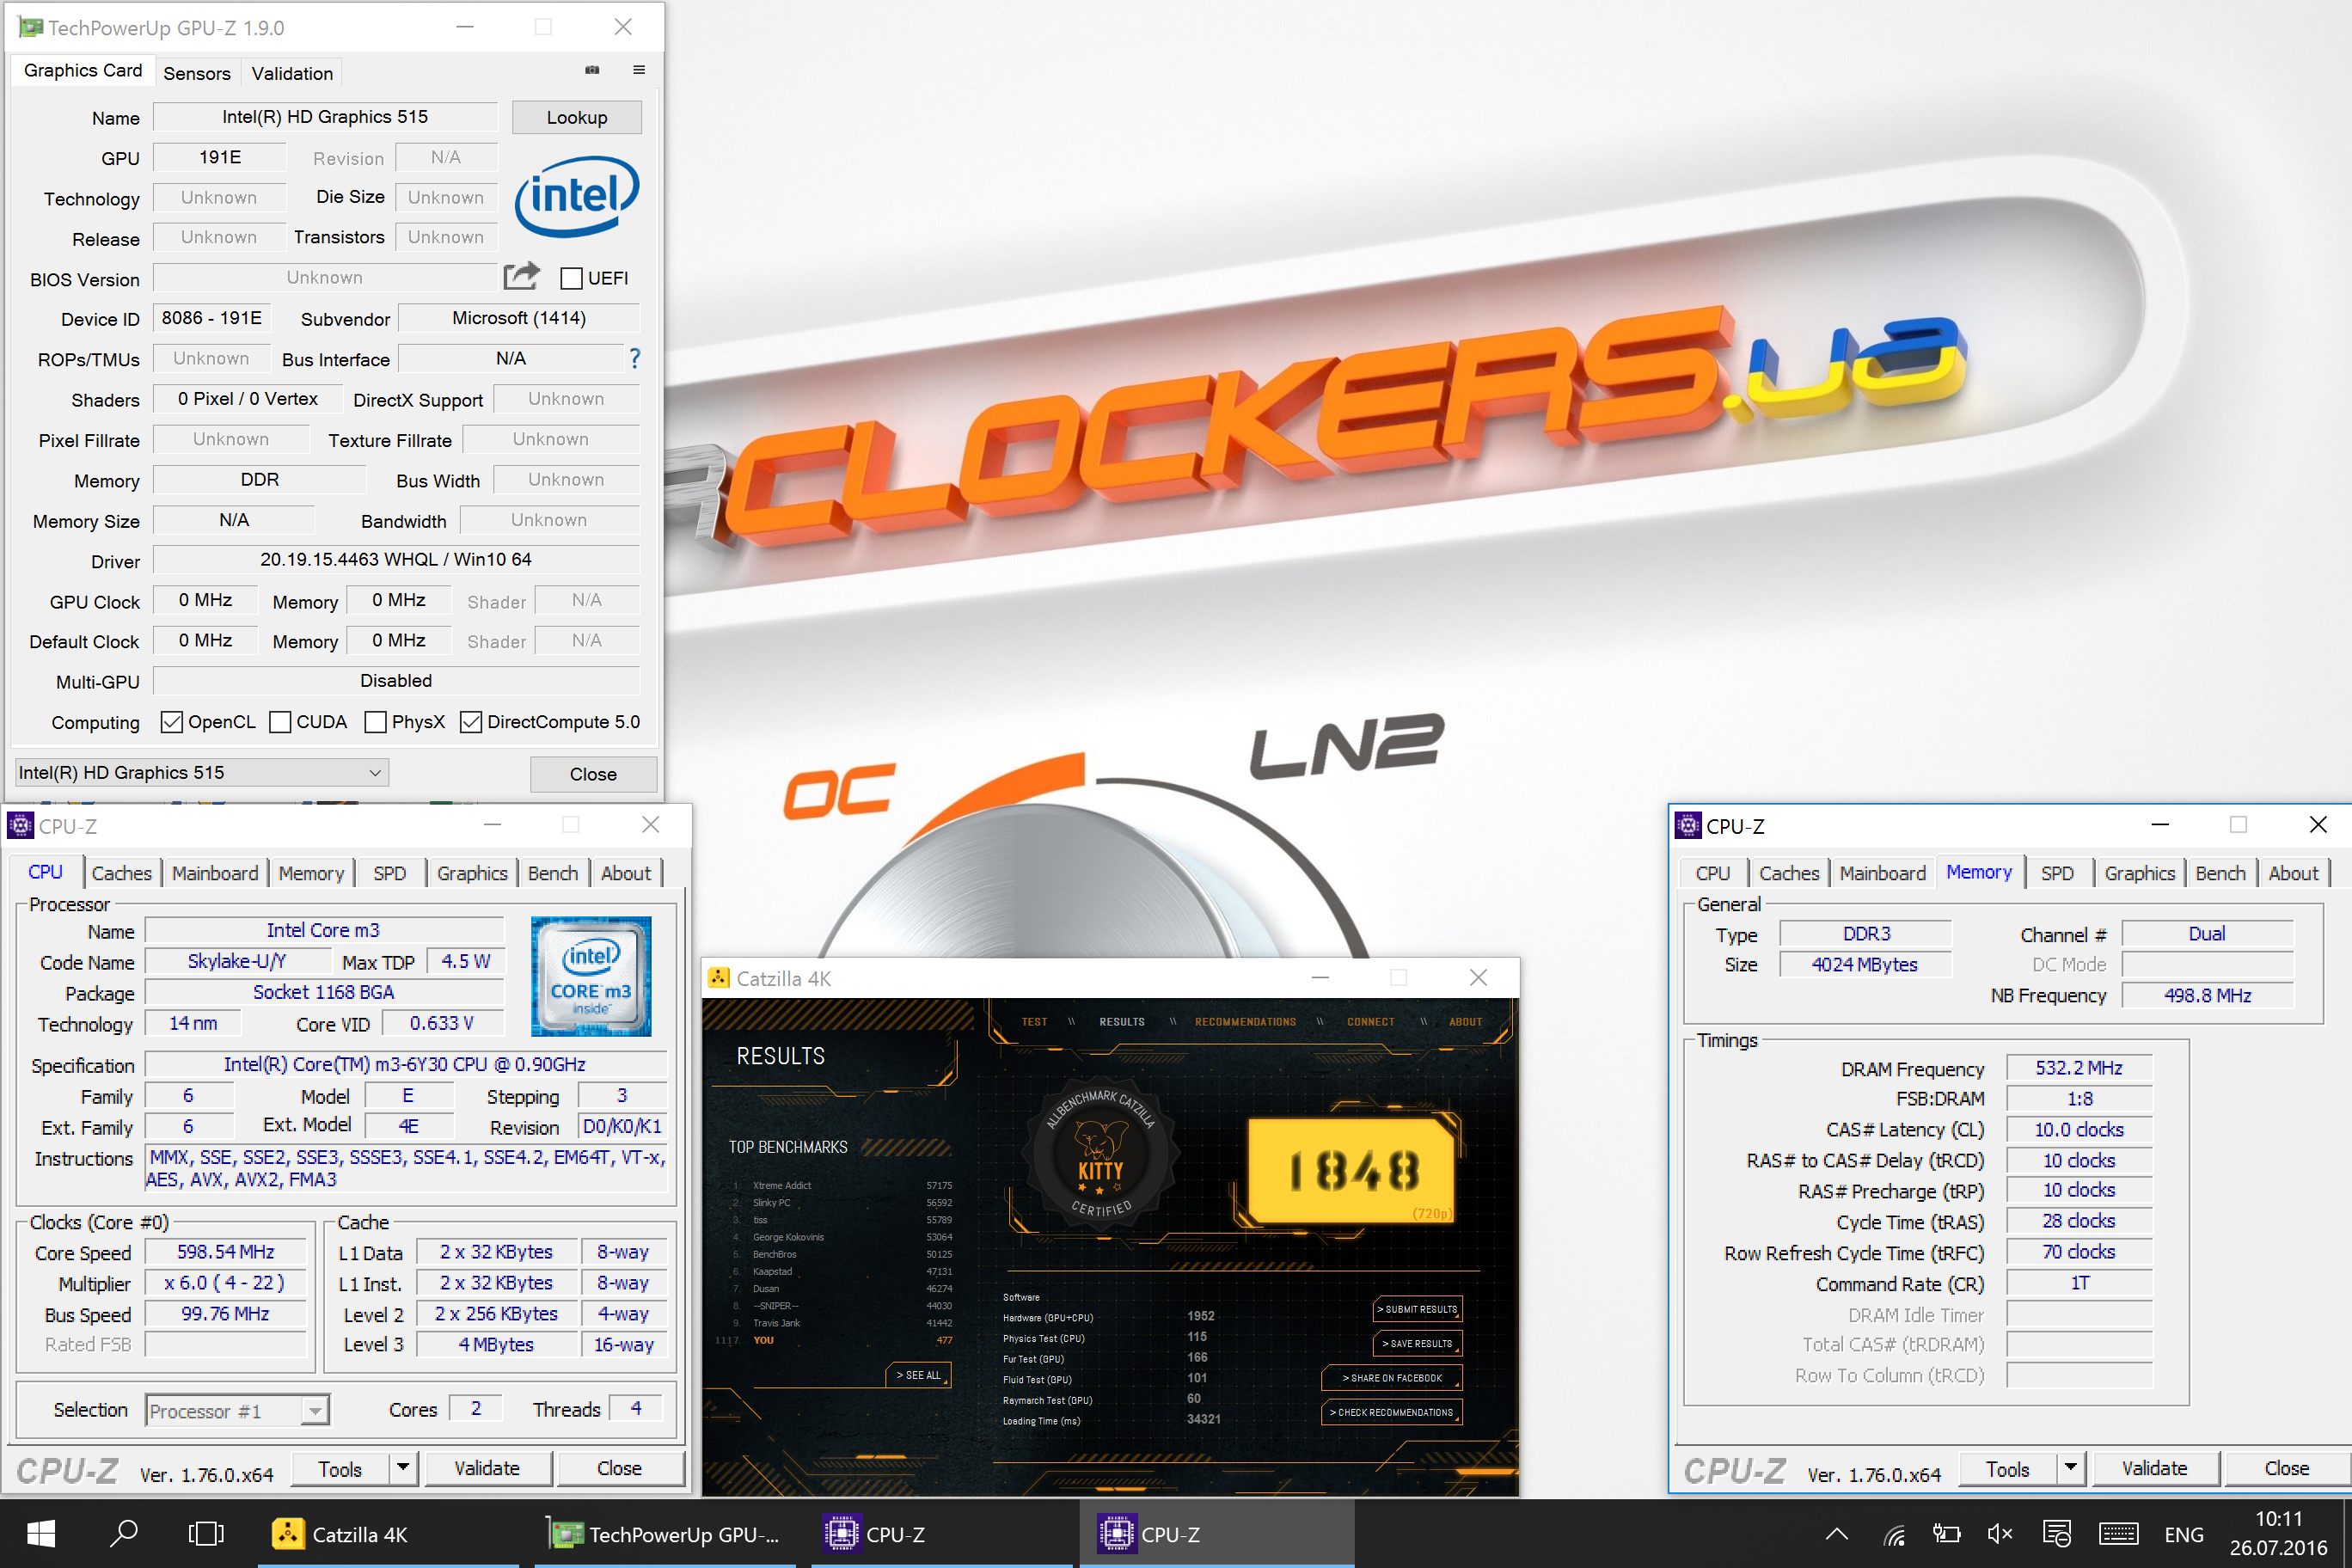The height and width of the screenshot is (1568, 2352).
Task: Click See All top benchmarks
Action: click(918, 1375)
